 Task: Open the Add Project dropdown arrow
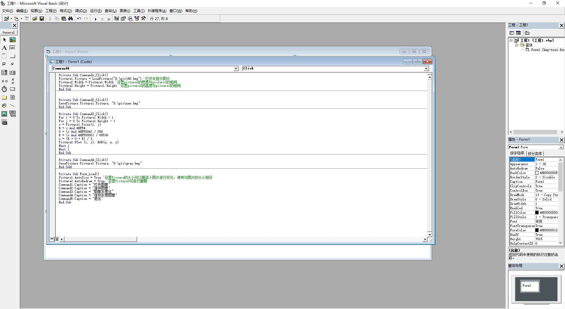[11, 19]
